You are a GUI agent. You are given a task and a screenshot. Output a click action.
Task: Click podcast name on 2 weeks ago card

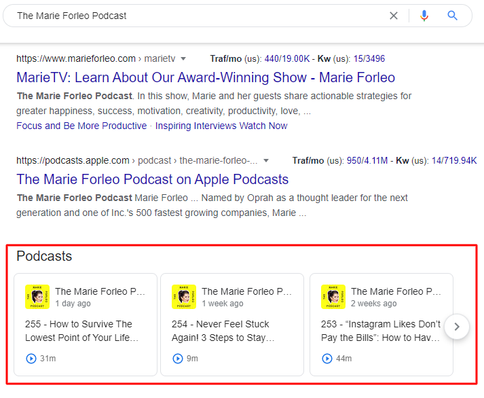point(396,291)
